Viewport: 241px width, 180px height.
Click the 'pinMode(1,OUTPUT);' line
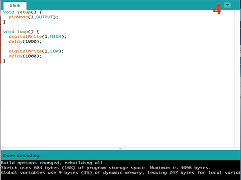33,17
